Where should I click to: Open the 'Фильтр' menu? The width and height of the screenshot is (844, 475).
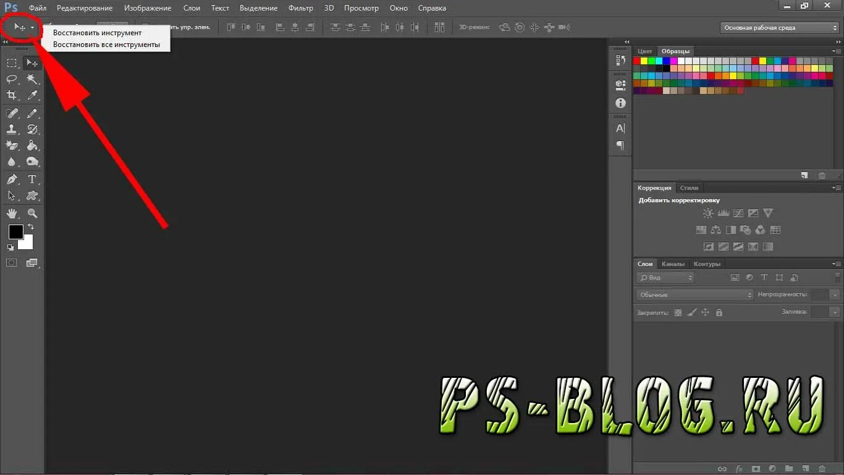301,8
